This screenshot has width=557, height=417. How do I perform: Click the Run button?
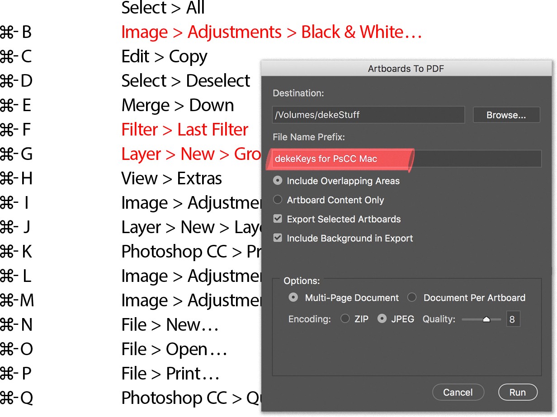click(517, 392)
